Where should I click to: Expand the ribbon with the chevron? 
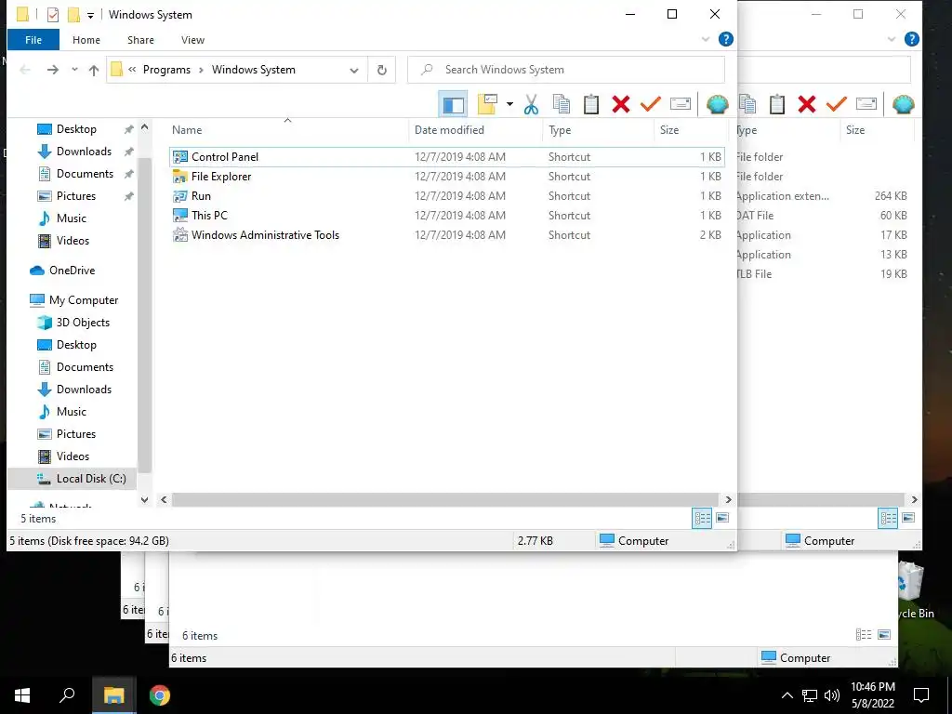tap(706, 39)
